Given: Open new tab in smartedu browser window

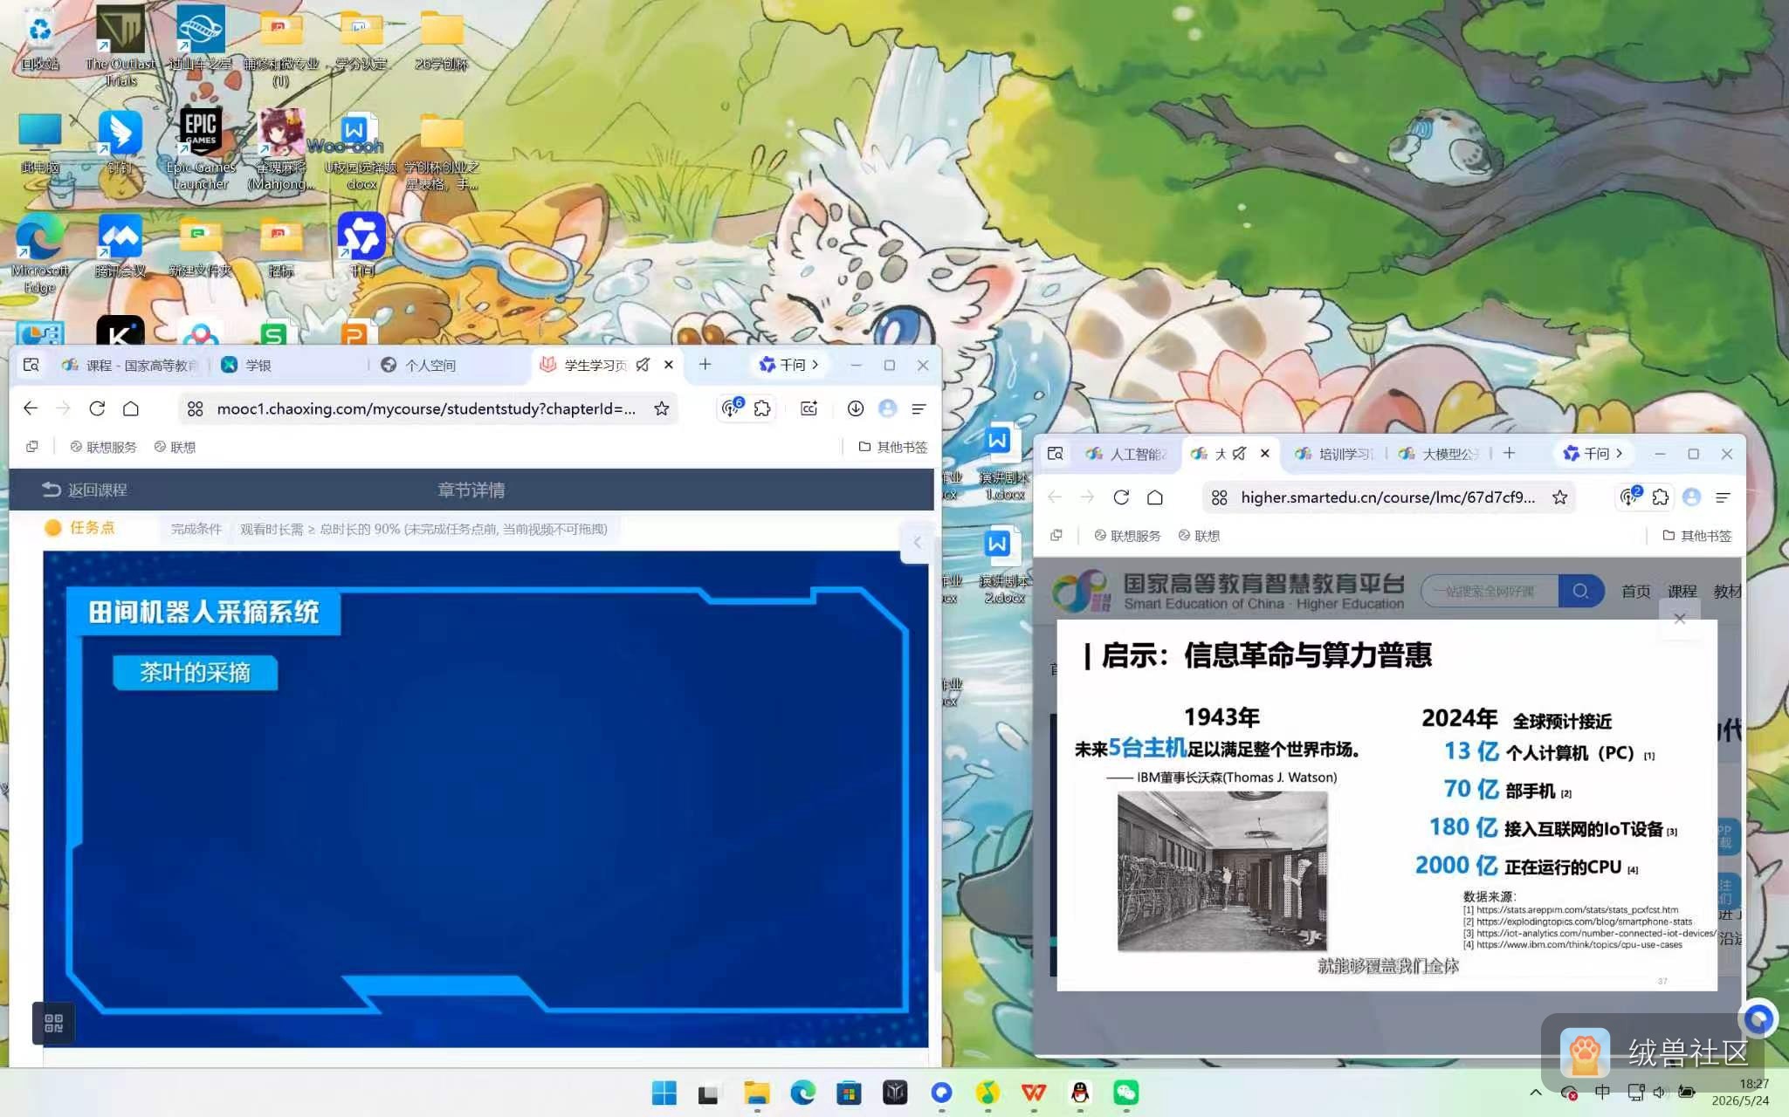Looking at the screenshot, I should [x=1510, y=454].
